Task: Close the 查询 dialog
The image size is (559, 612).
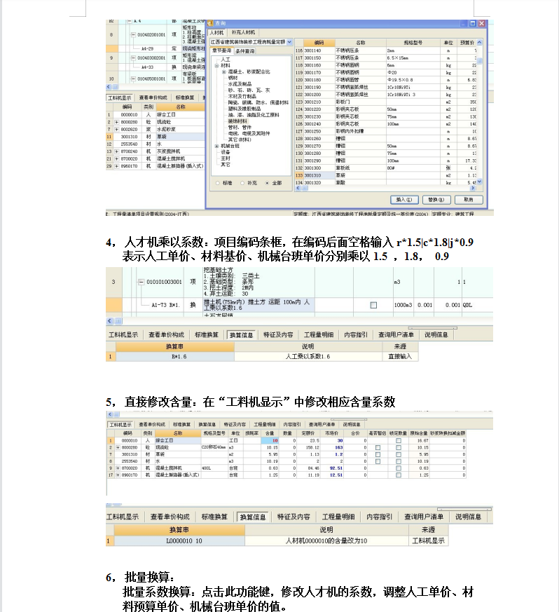Action: 482,23
